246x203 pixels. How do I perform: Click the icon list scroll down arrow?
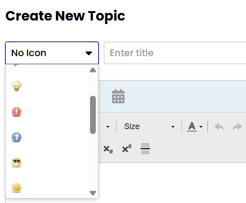(x=93, y=193)
